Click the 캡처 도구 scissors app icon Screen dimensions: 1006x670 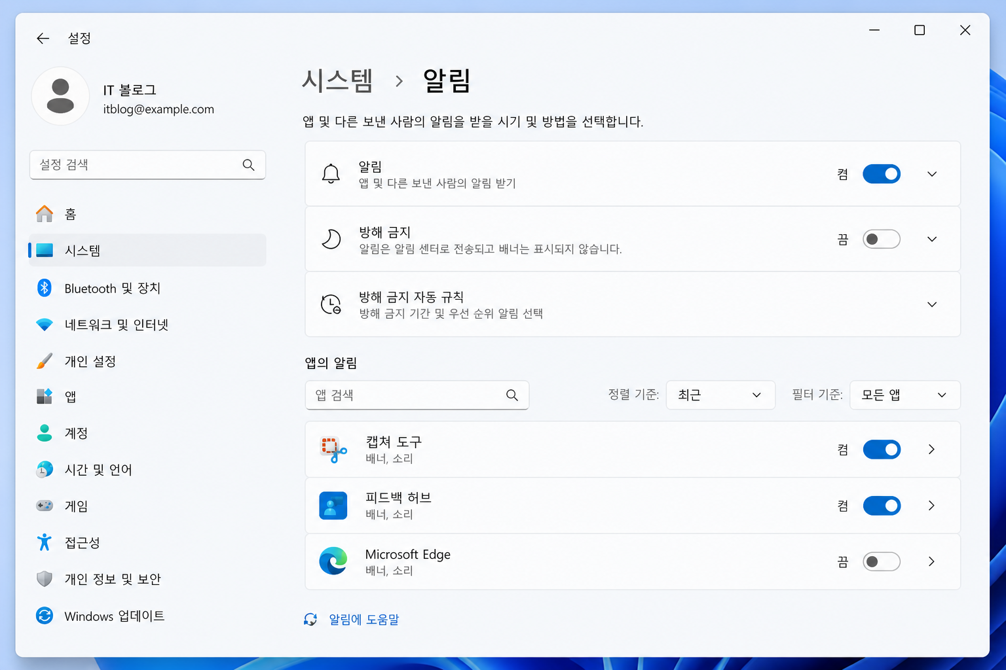[333, 450]
